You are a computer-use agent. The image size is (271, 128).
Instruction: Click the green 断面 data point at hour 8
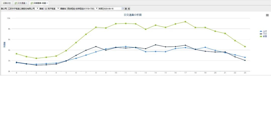[x=96, y=27]
